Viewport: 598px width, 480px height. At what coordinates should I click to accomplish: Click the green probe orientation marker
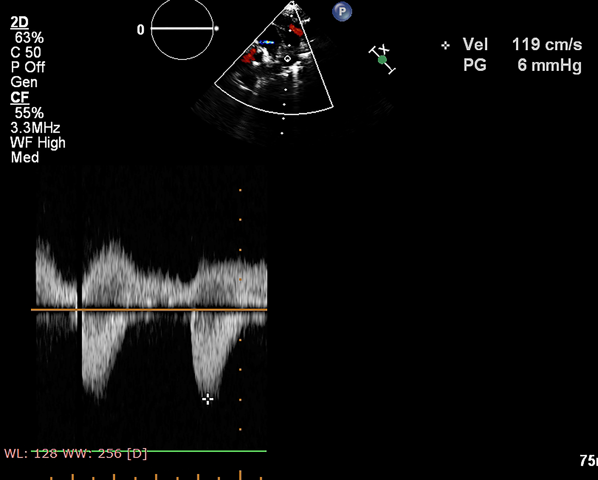(x=382, y=60)
